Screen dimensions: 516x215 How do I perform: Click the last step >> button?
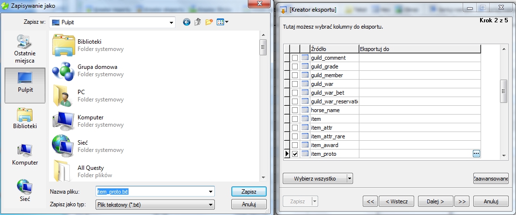(x=462, y=201)
